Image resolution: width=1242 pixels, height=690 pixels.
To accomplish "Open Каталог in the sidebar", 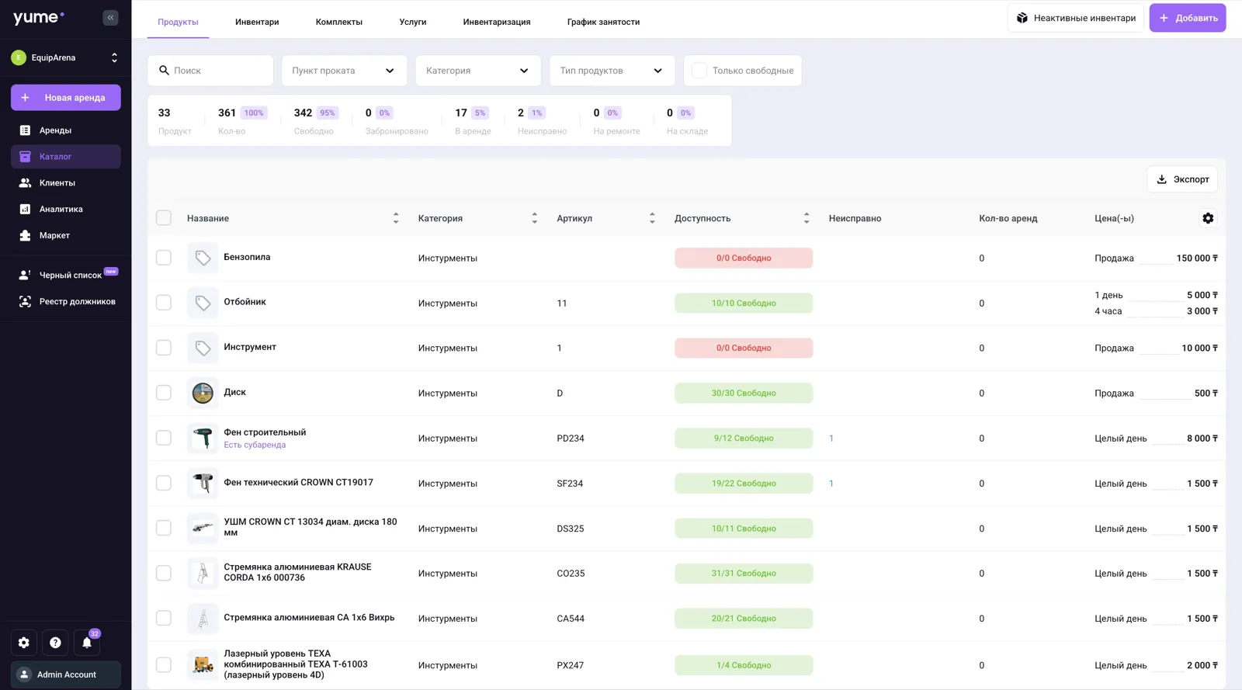I will [66, 157].
